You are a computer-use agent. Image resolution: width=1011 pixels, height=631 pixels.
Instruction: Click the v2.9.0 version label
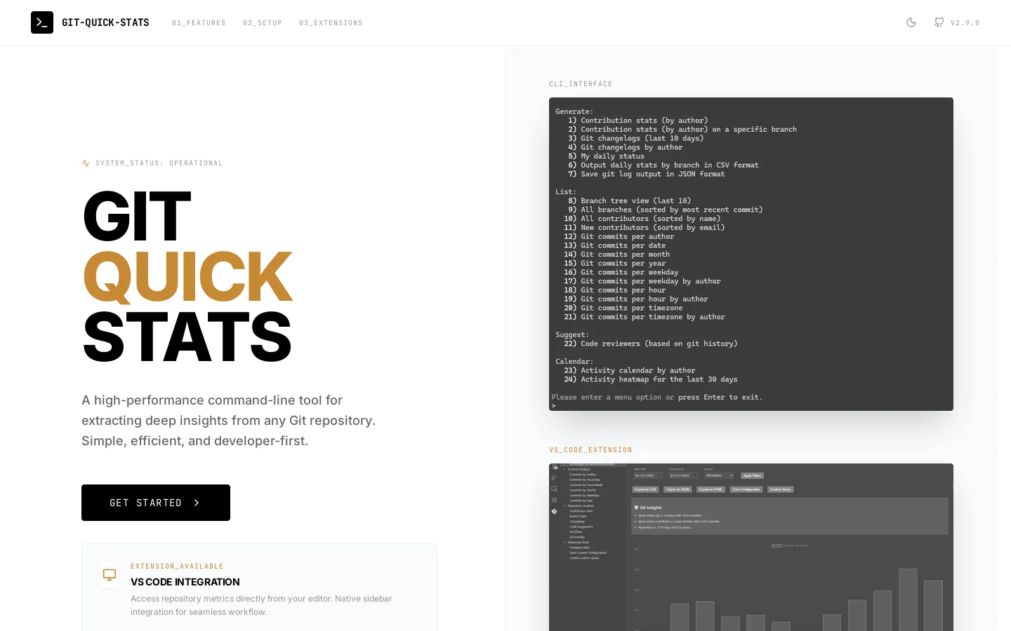click(965, 23)
